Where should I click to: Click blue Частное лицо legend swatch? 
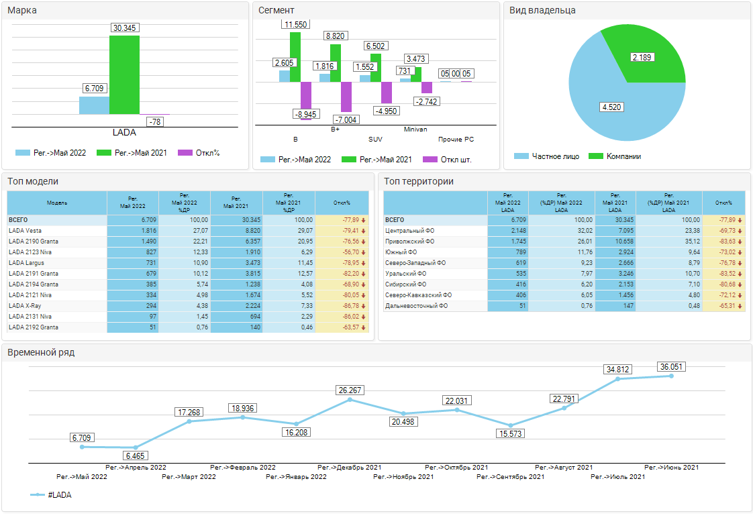(x=521, y=156)
